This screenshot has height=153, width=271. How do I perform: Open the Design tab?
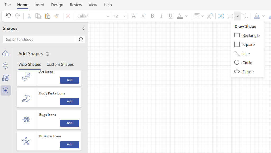click(57, 5)
